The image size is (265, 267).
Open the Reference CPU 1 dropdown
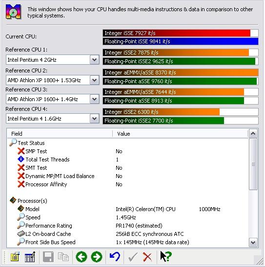[95, 60]
